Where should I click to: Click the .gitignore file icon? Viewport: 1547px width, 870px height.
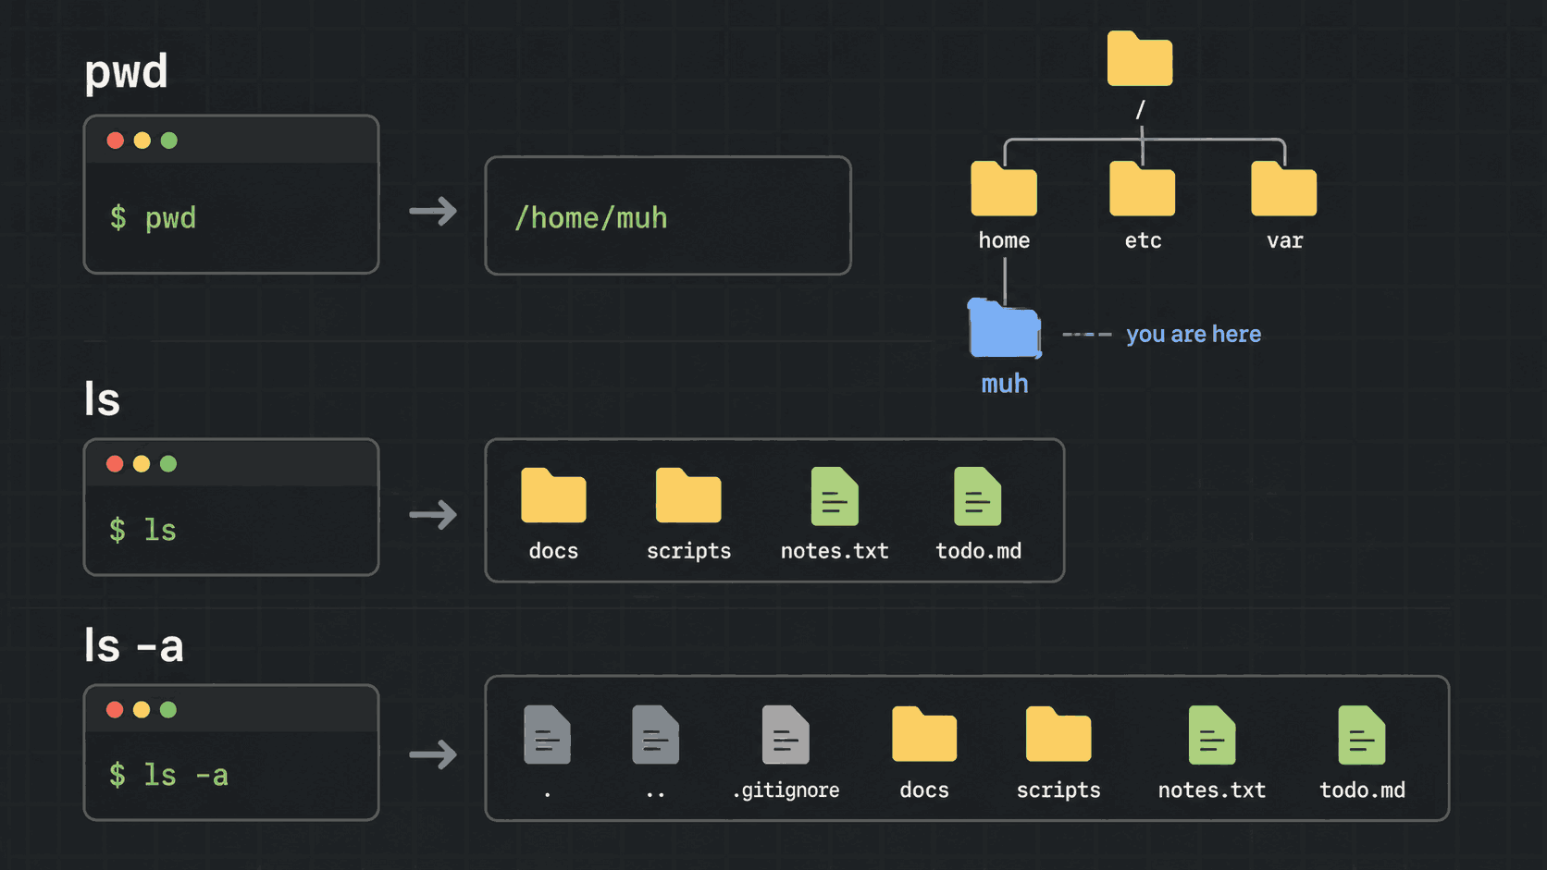(x=786, y=735)
